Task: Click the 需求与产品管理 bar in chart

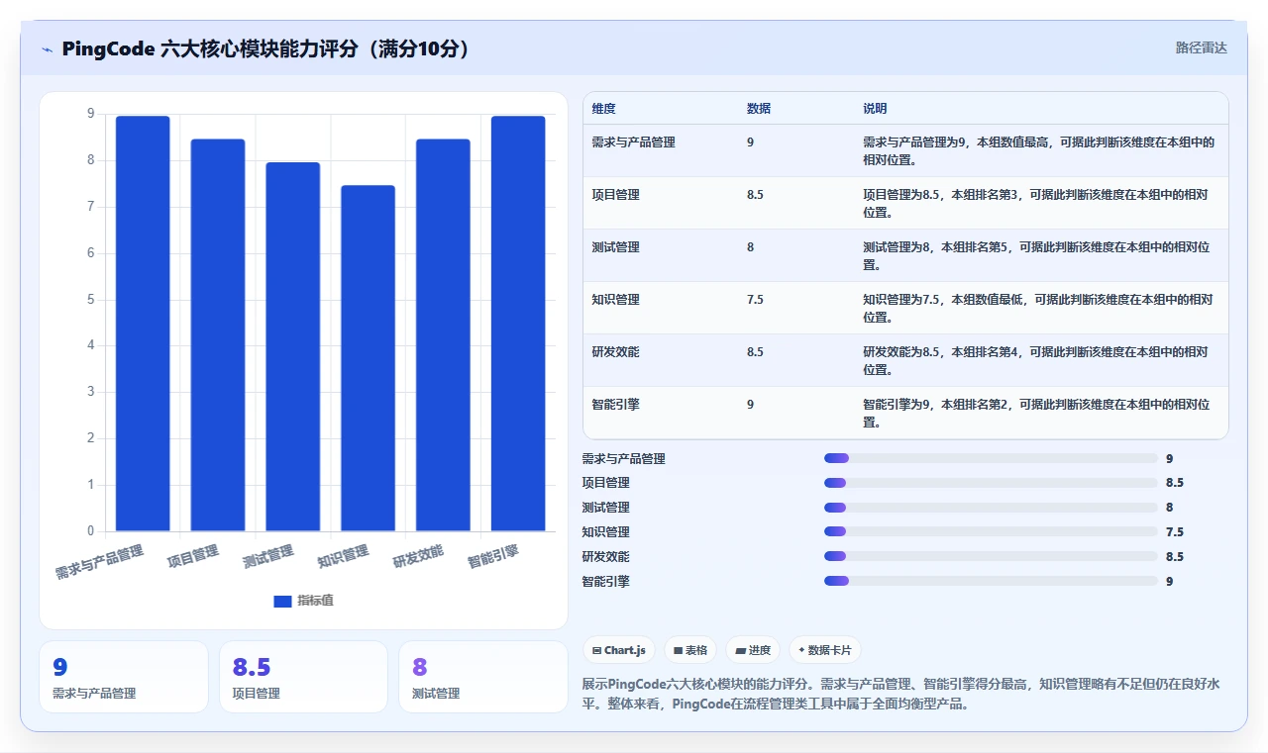Action: coord(143,324)
